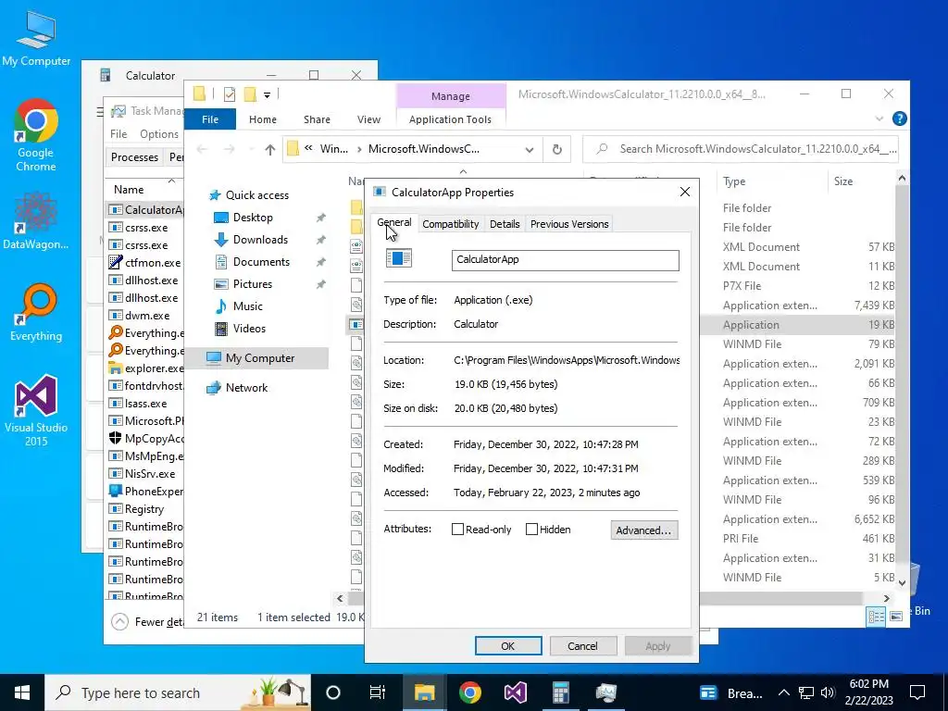
Task: Click scroll down arrow in file list
Action: coord(902,583)
